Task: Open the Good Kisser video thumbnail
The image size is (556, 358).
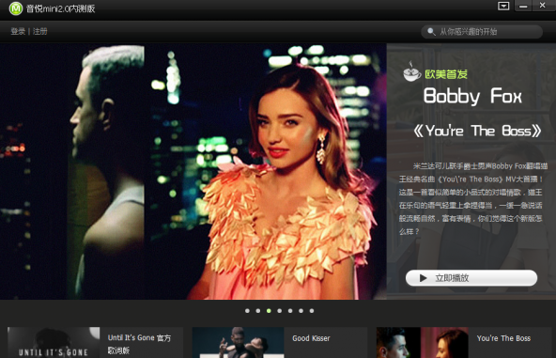Action: pyautogui.click(x=238, y=342)
